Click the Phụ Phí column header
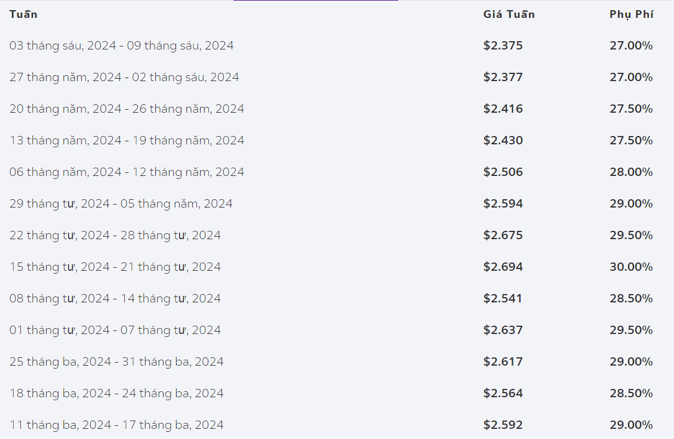This screenshot has width=674, height=439. coord(632,14)
